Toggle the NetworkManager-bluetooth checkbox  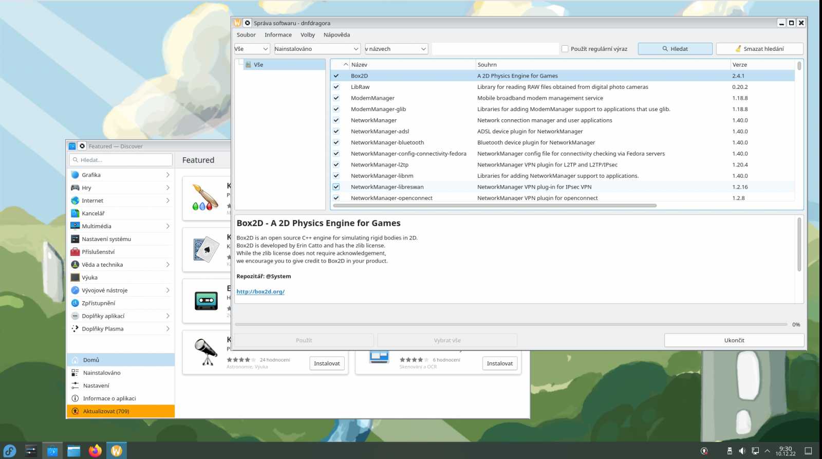[336, 142]
